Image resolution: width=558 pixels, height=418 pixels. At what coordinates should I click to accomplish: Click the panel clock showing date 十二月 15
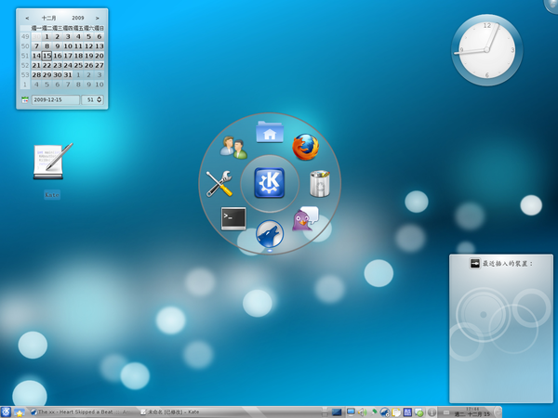point(472,412)
